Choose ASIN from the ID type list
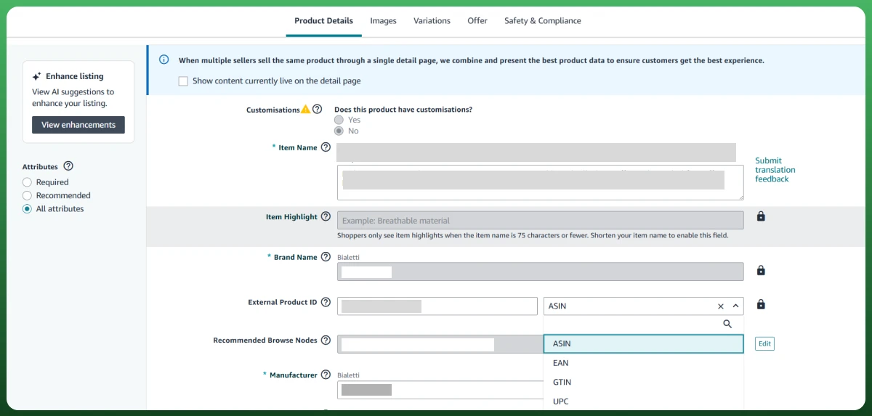Screen dimensions: 872x416 click(644, 344)
